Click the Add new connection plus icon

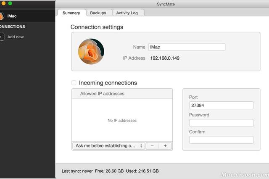(x=2, y=37)
